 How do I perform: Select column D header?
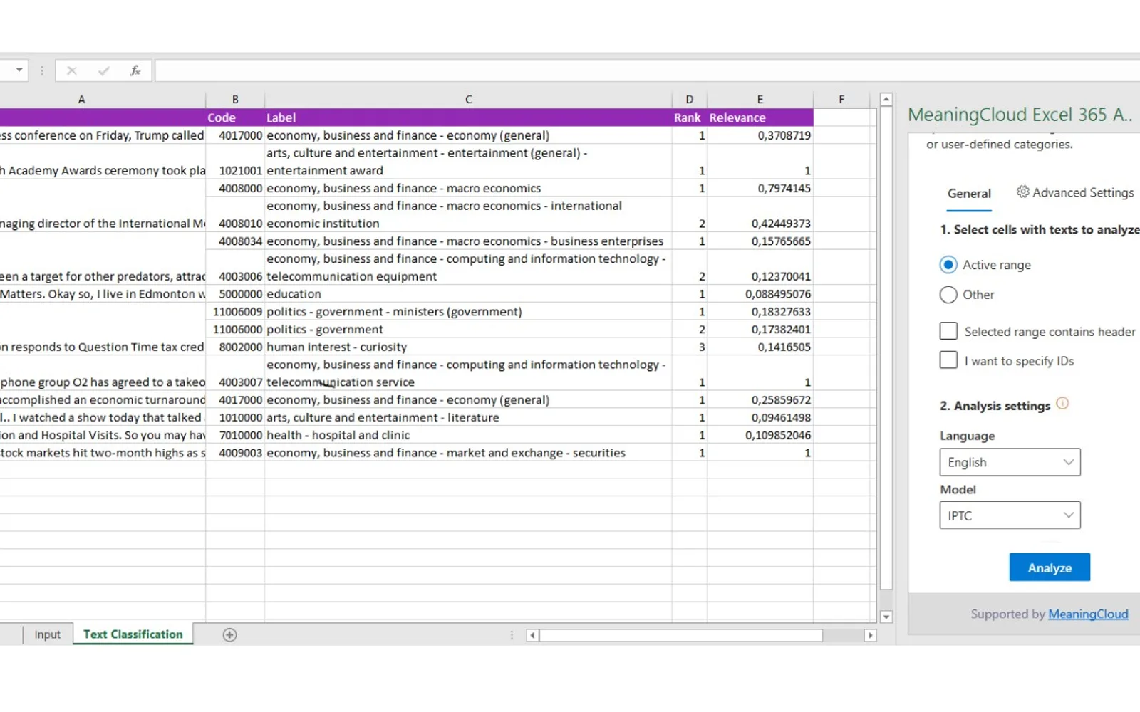point(690,100)
